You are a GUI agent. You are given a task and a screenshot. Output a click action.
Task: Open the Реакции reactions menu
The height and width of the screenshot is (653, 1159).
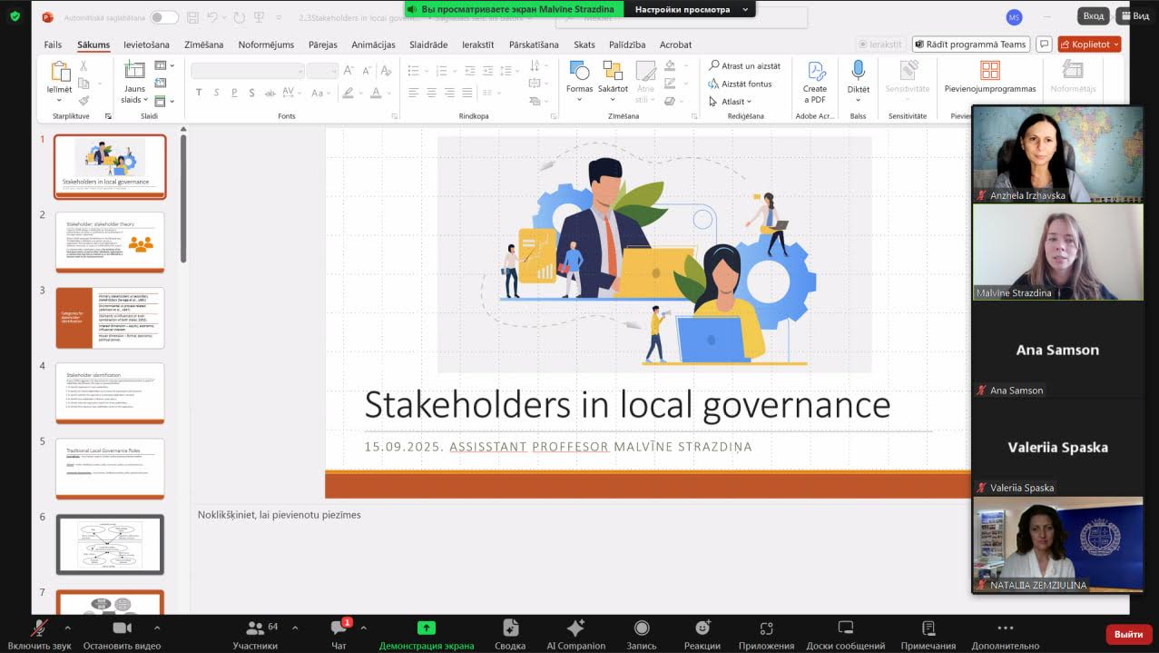point(702,633)
